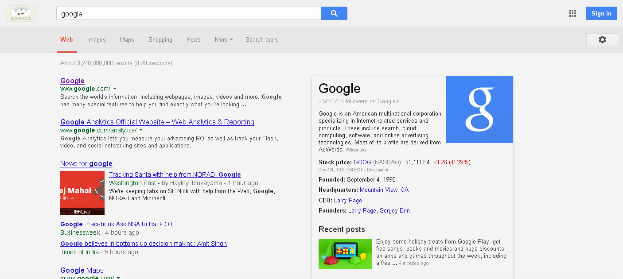Click the blue magnifier search button

[334, 13]
